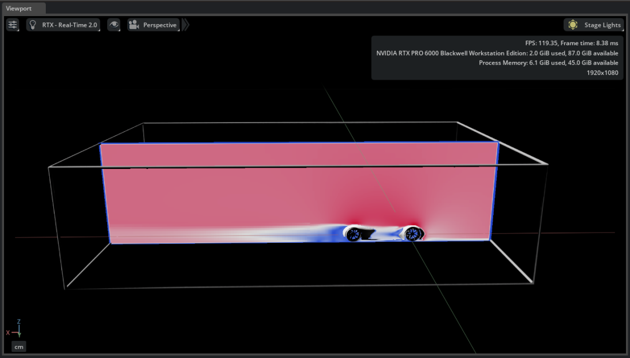The height and width of the screenshot is (358, 630).
Task: Toggle the render settings panel
Action: click(12, 25)
